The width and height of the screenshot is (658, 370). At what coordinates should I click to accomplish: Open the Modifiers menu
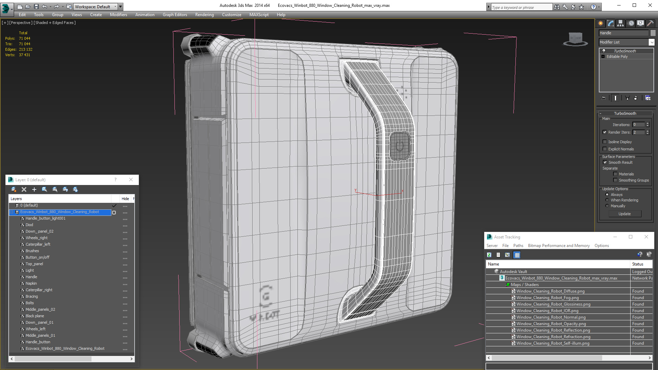click(x=119, y=15)
